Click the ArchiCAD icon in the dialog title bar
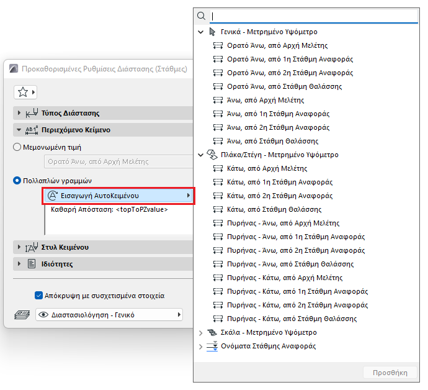The image size is (428, 390). [x=14, y=68]
